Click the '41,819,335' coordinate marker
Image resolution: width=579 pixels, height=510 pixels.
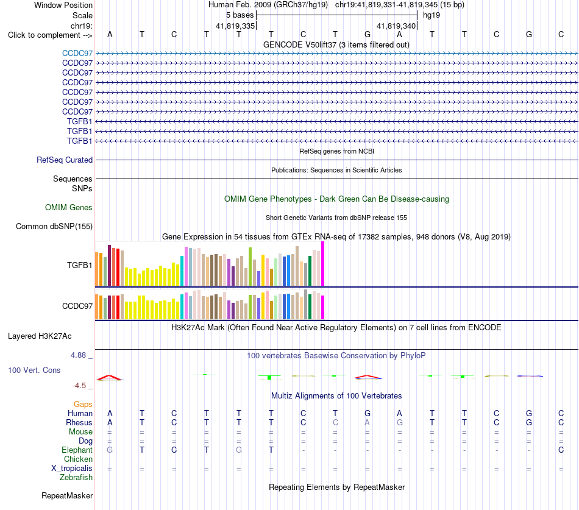(x=235, y=26)
